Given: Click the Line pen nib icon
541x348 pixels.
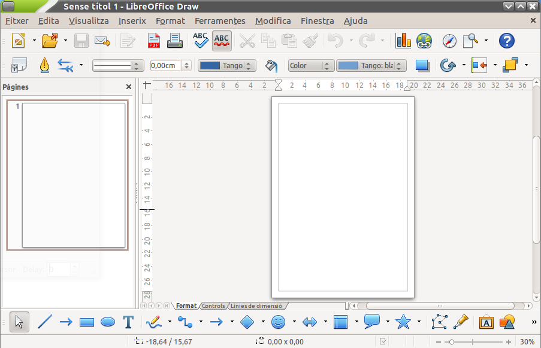Looking at the screenshot, I should [44, 65].
